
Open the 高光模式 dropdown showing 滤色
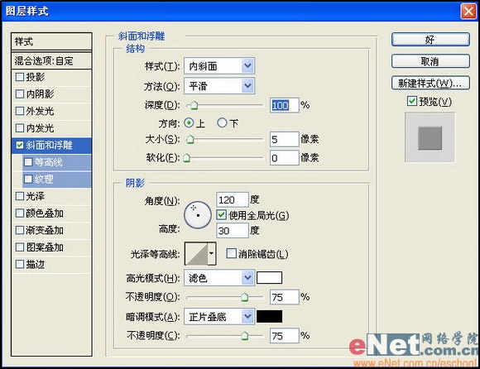(219, 278)
